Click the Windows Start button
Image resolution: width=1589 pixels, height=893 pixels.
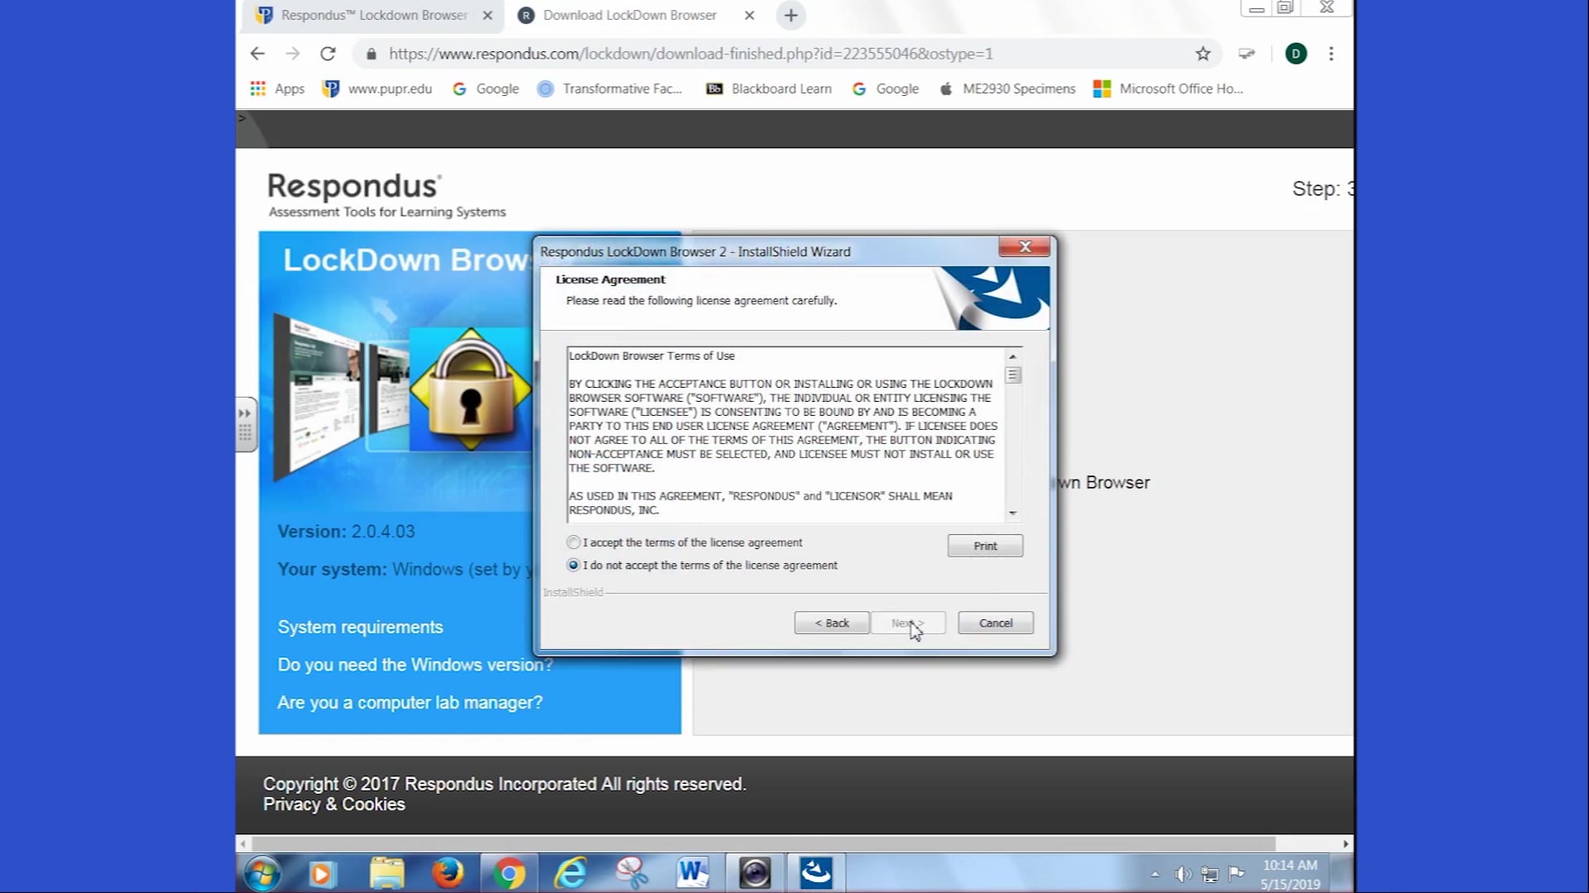(262, 872)
